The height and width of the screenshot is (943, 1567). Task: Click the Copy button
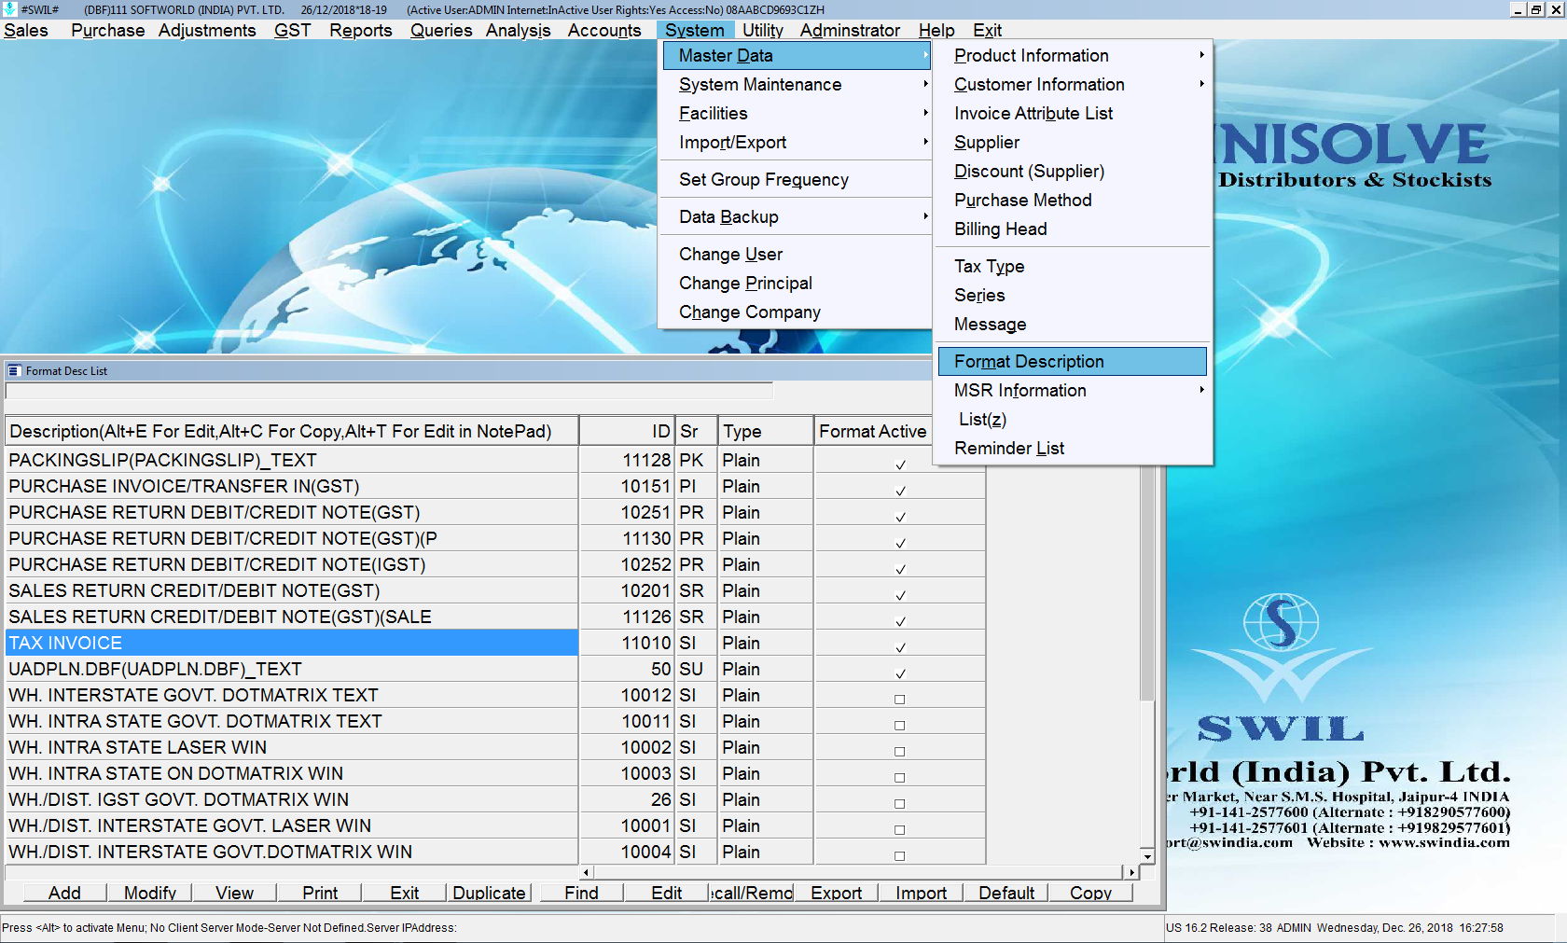tap(1090, 893)
